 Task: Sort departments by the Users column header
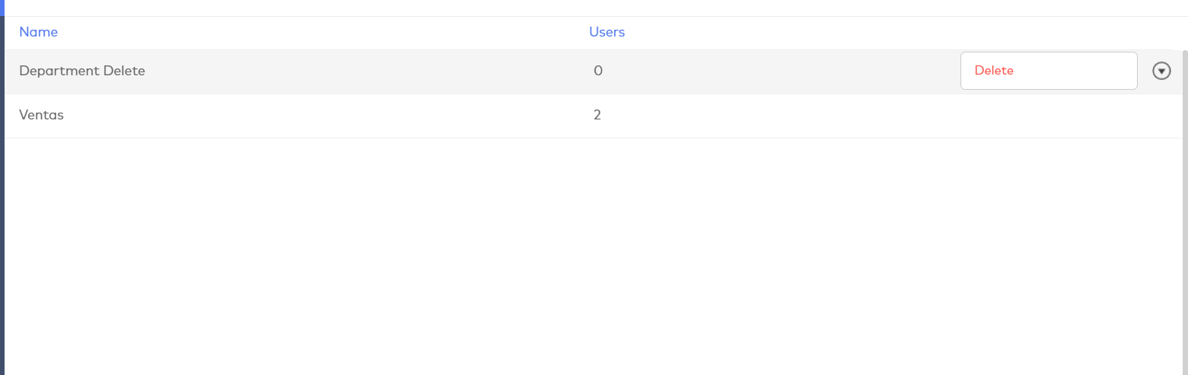point(607,32)
